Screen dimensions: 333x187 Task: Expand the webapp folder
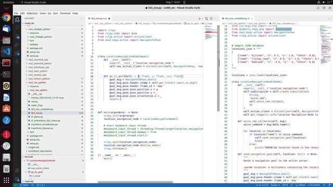53,44
